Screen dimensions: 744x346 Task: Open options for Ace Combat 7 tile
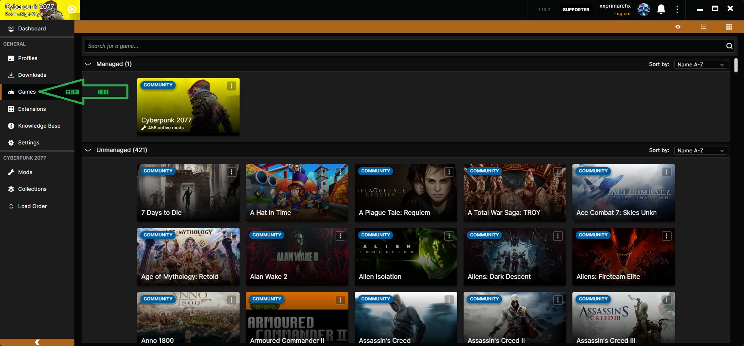[x=667, y=172]
